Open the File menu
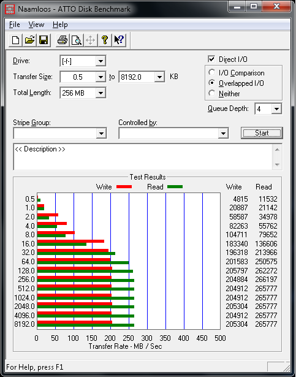The height and width of the screenshot is (377, 296). [x=15, y=25]
